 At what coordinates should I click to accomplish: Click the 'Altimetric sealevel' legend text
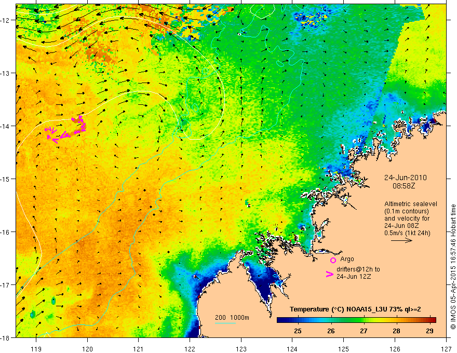411,204
